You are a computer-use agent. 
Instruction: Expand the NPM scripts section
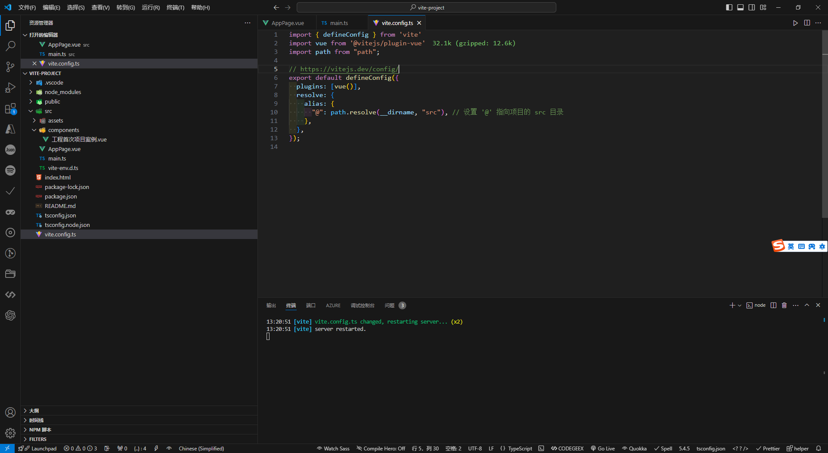(25, 430)
